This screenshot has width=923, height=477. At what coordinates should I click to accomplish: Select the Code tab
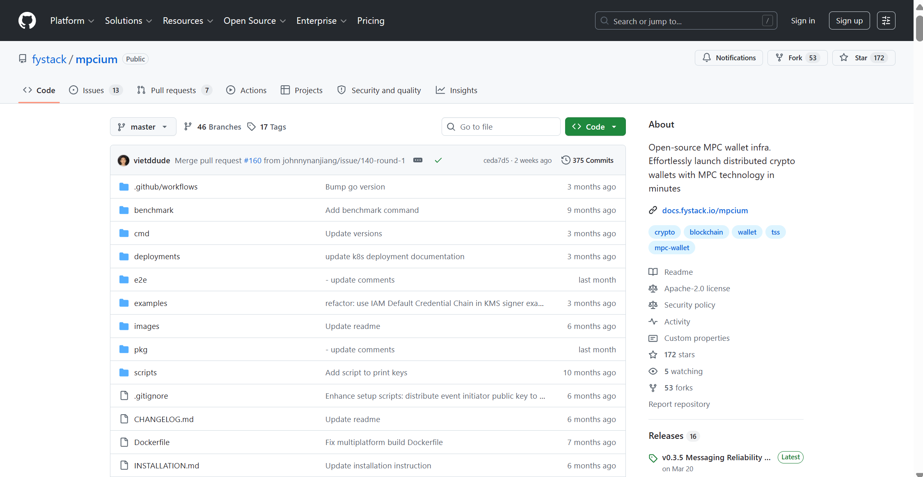point(39,90)
